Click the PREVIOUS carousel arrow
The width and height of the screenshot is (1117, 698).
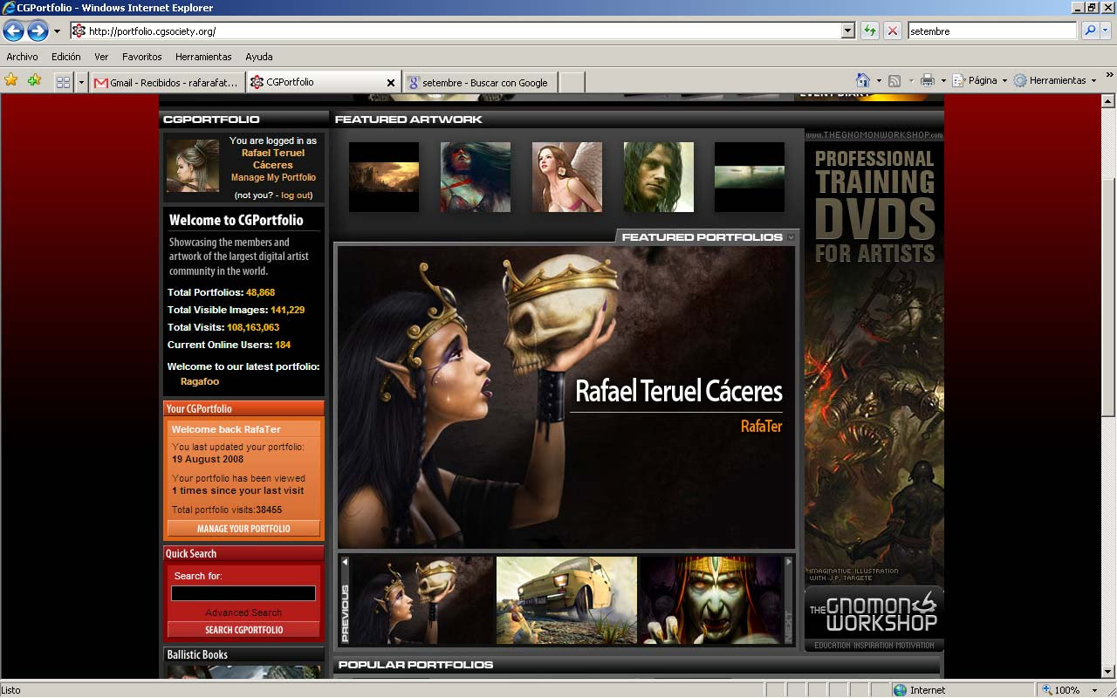[345, 600]
